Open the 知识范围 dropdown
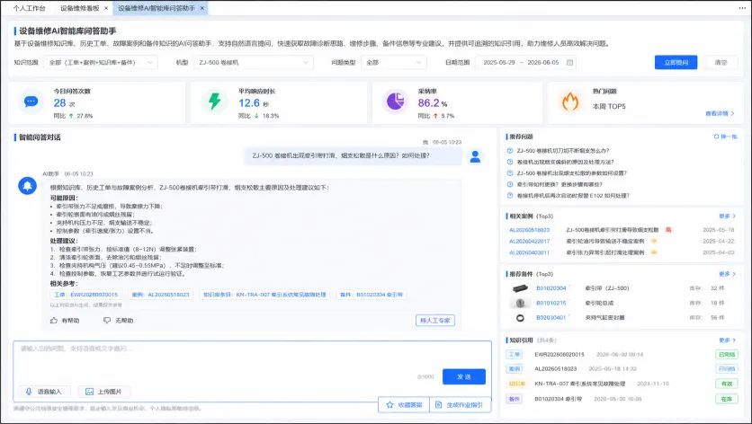 101,62
